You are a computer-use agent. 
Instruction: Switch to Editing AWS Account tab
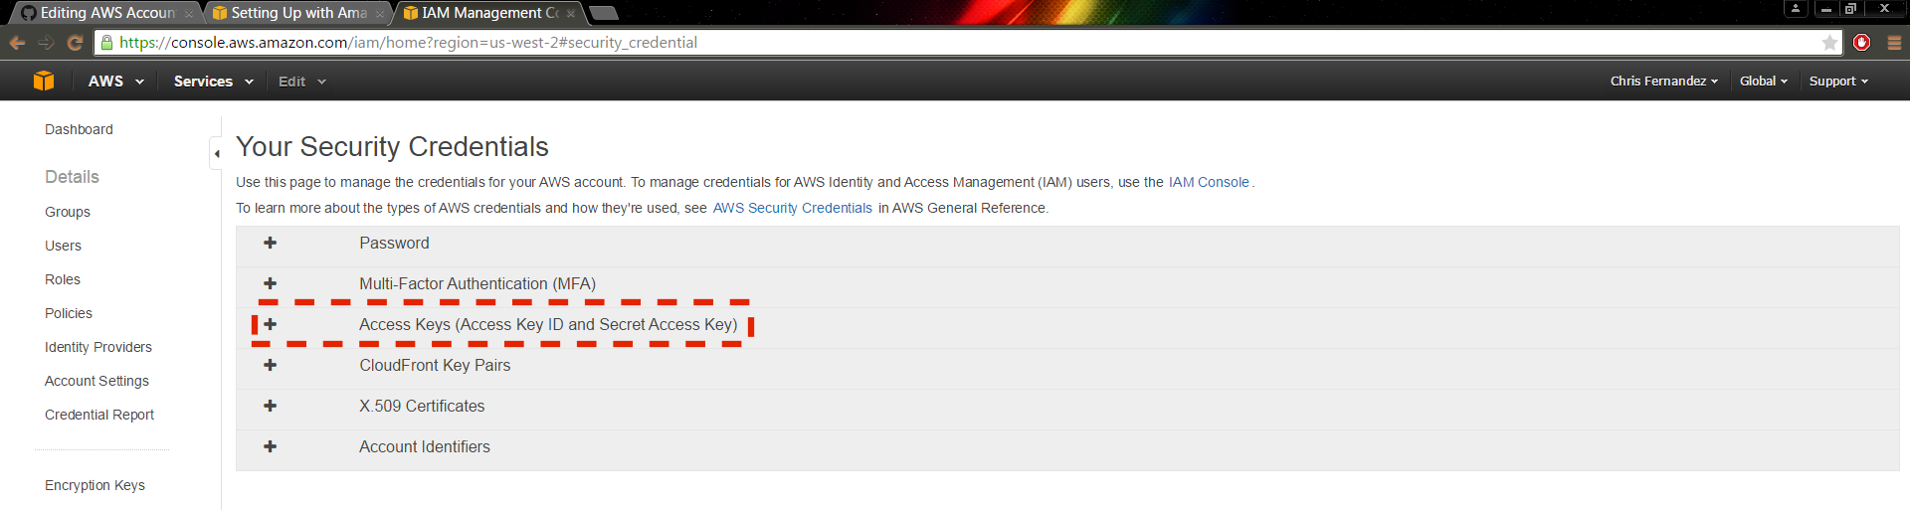click(x=104, y=13)
